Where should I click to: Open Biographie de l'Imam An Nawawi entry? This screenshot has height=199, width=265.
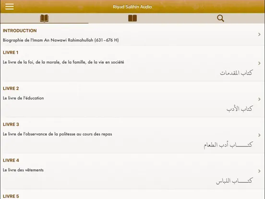pos(61,40)
